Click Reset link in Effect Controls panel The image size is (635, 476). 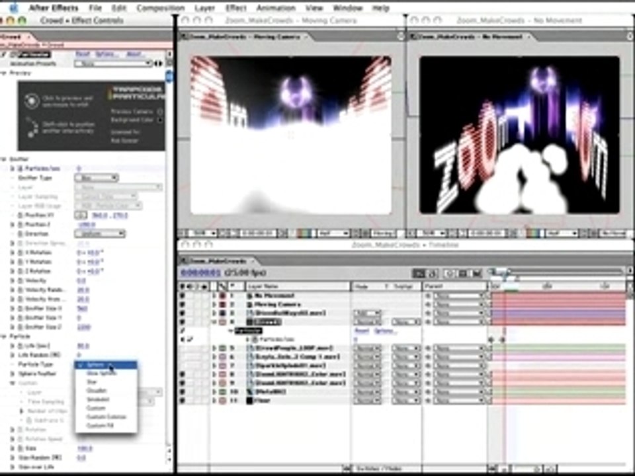coord(83,54)
